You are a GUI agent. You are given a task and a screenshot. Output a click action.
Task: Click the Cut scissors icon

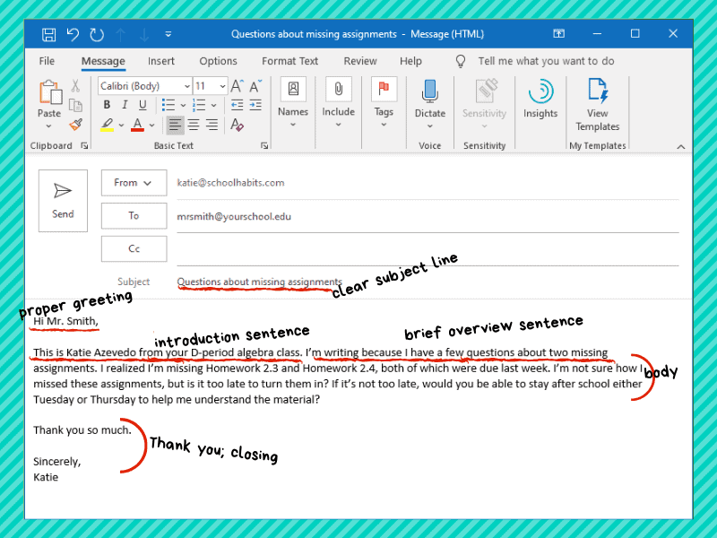point(75,86)
